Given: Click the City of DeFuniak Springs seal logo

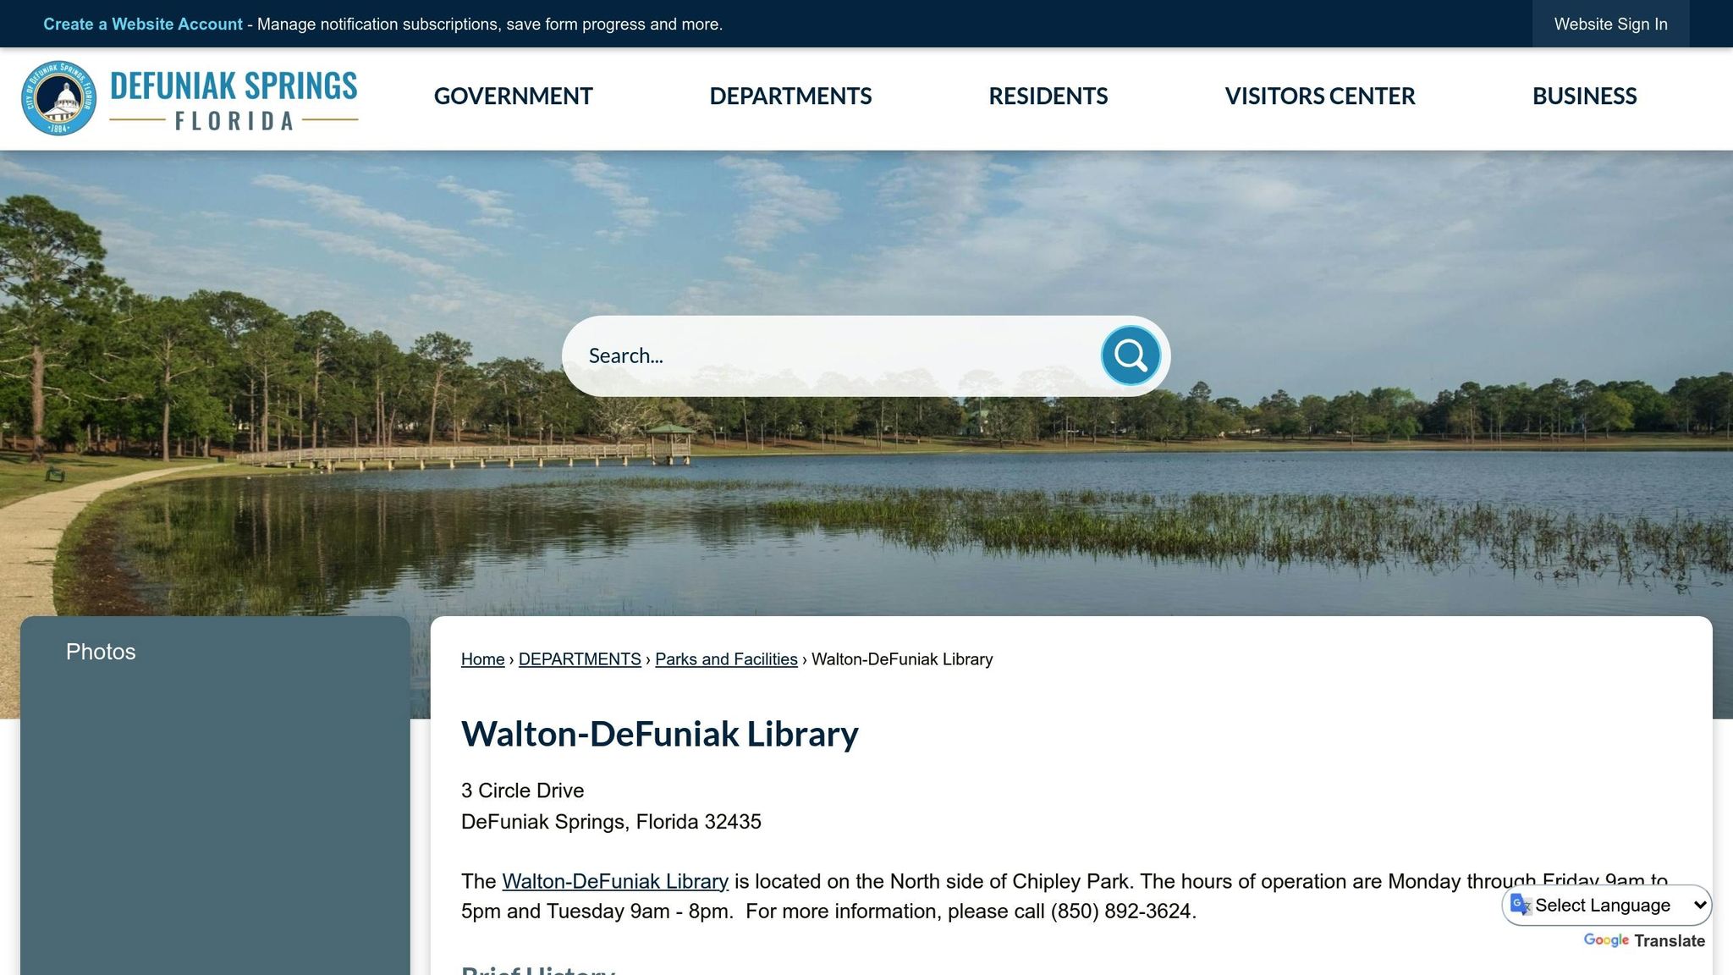Looking at the screenshot, I should [x=58, y=98].
